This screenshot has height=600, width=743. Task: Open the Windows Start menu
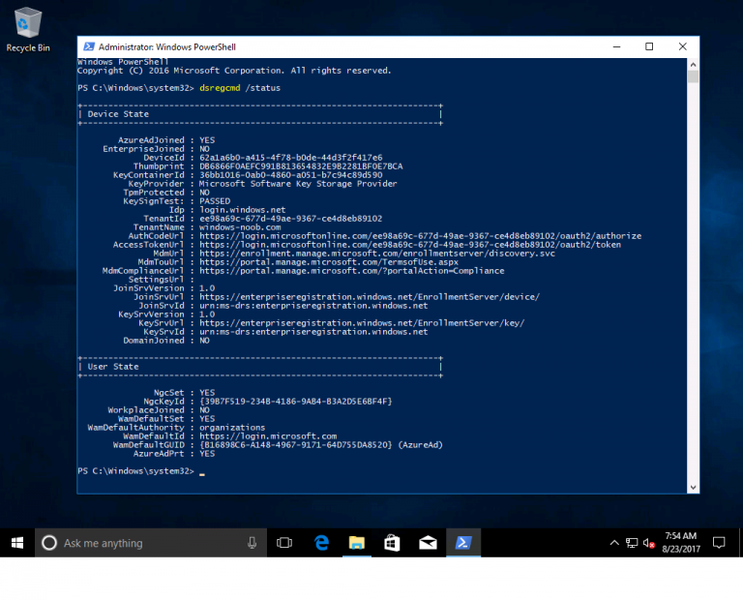[17, 543]
